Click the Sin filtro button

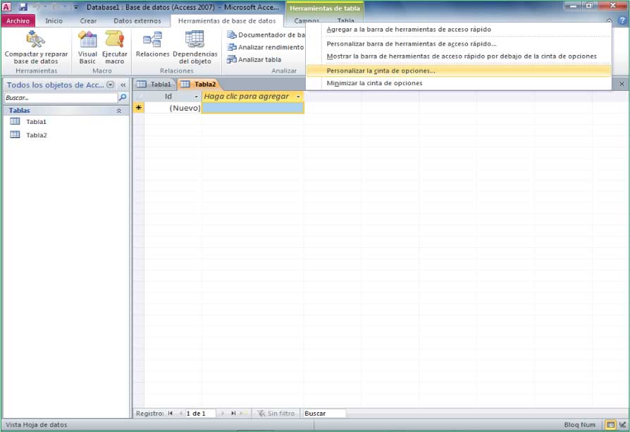click(276, 413)
